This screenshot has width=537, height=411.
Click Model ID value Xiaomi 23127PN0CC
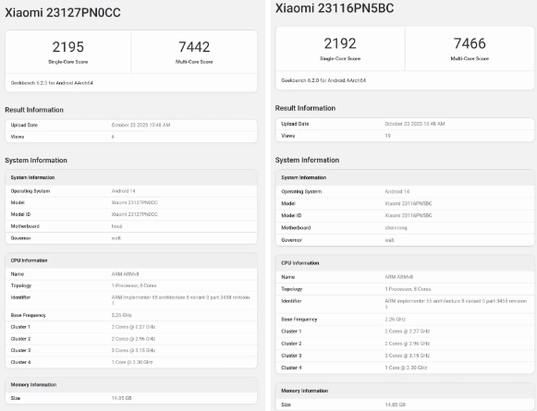coord(135,214)
